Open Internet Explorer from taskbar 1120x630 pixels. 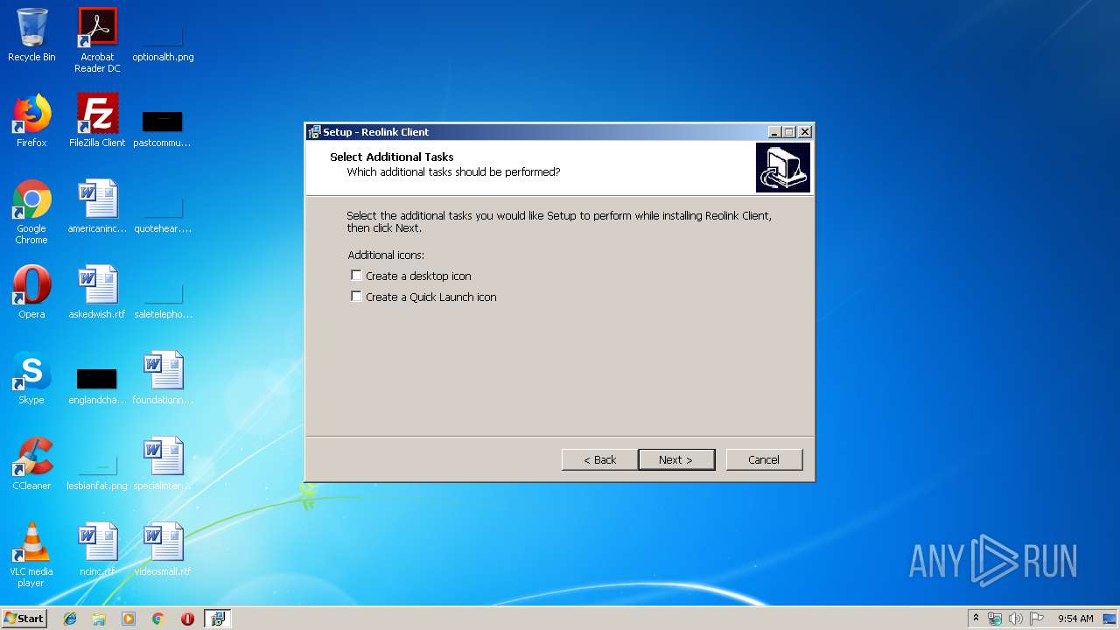click(70, 619)
